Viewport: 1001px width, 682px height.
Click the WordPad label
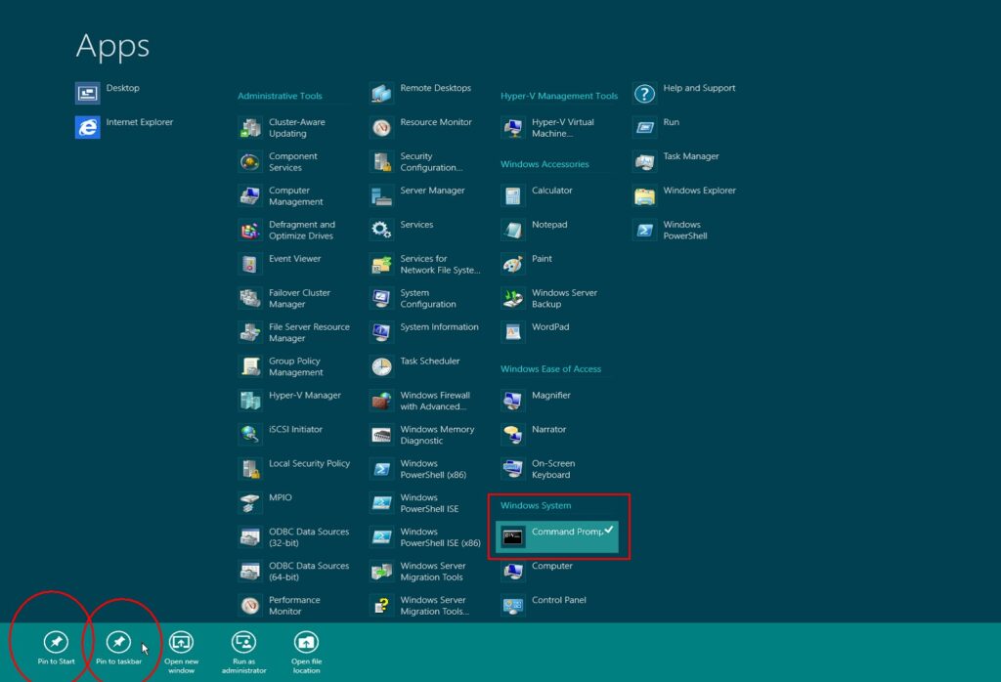[550, 326]
